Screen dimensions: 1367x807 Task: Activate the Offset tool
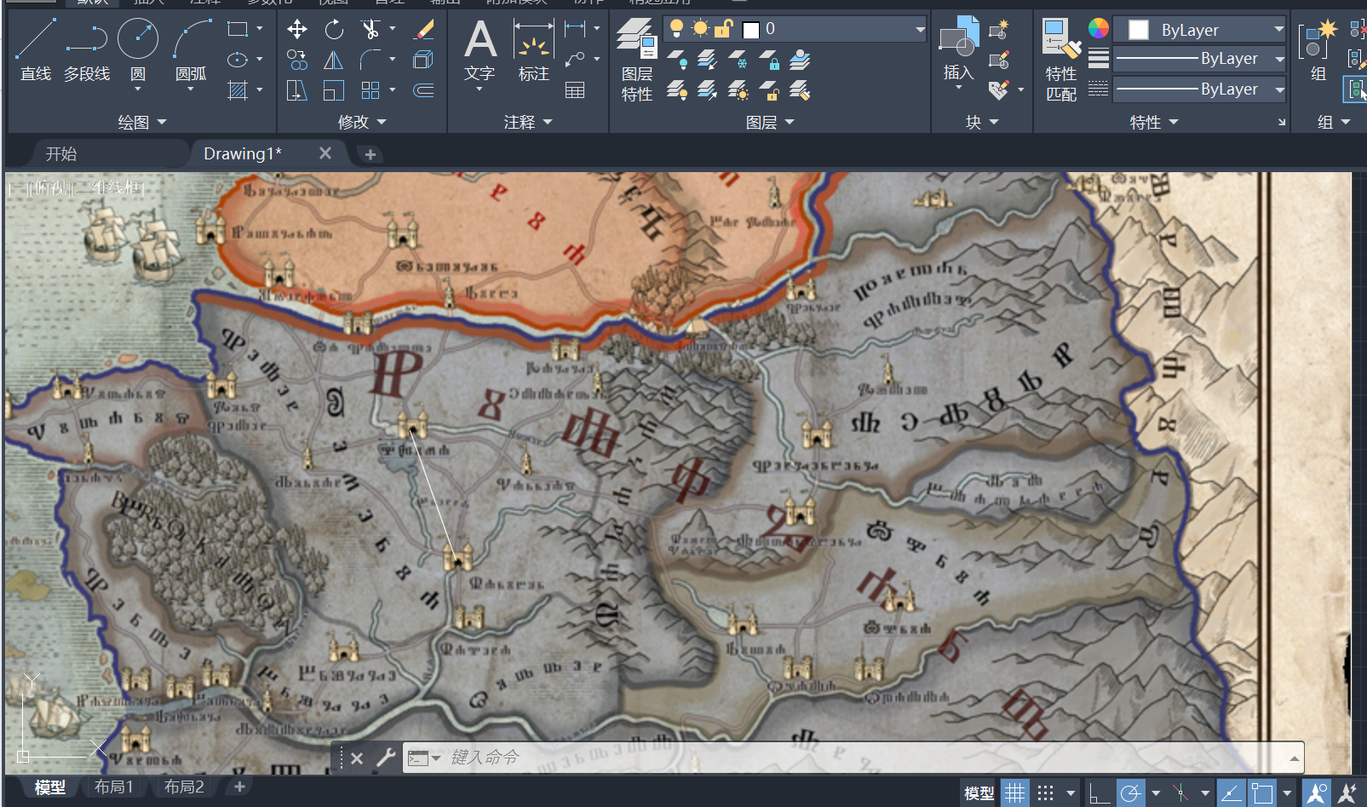(x=423, y=90)
